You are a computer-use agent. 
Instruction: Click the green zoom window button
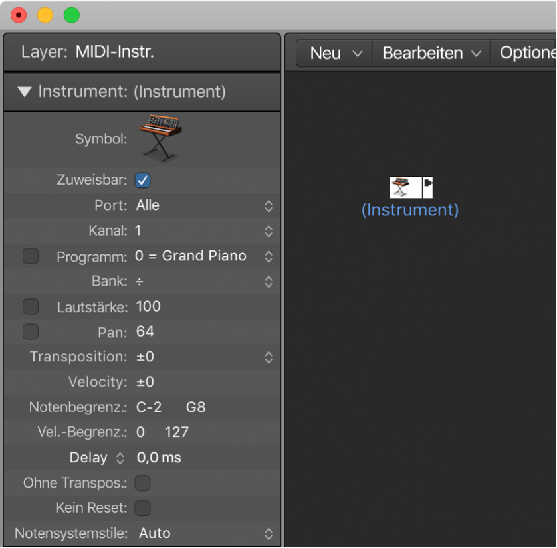[71, 15]
